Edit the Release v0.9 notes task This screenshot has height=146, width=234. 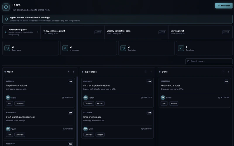tap(226, 81)
